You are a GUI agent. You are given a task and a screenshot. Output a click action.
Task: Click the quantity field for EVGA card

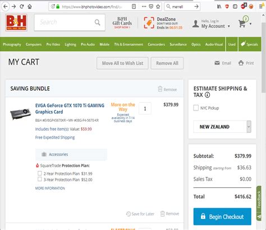(x=145, y=108)
